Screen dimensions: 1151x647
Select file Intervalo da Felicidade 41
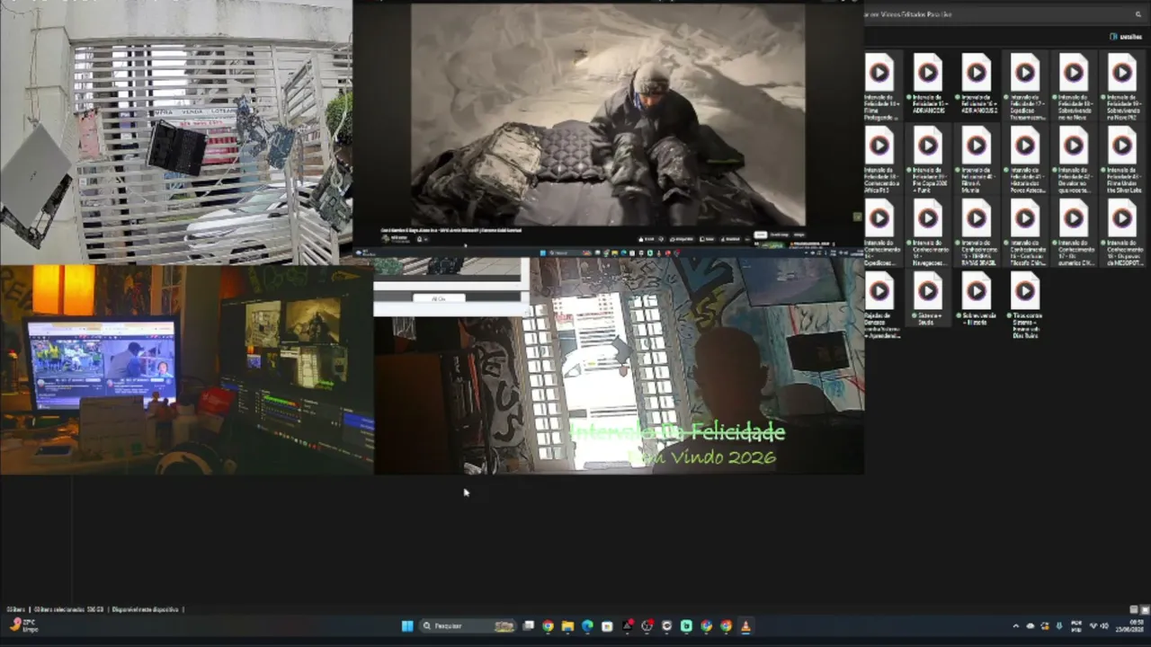1025,159
